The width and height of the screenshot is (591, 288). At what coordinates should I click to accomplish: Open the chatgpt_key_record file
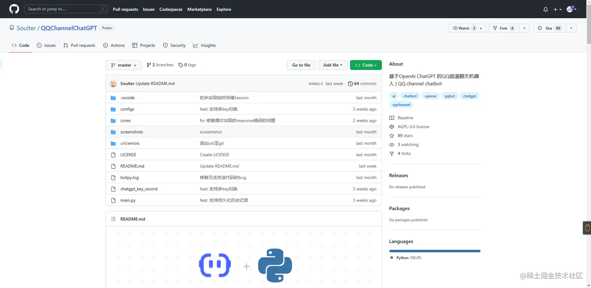pos(139,189)
